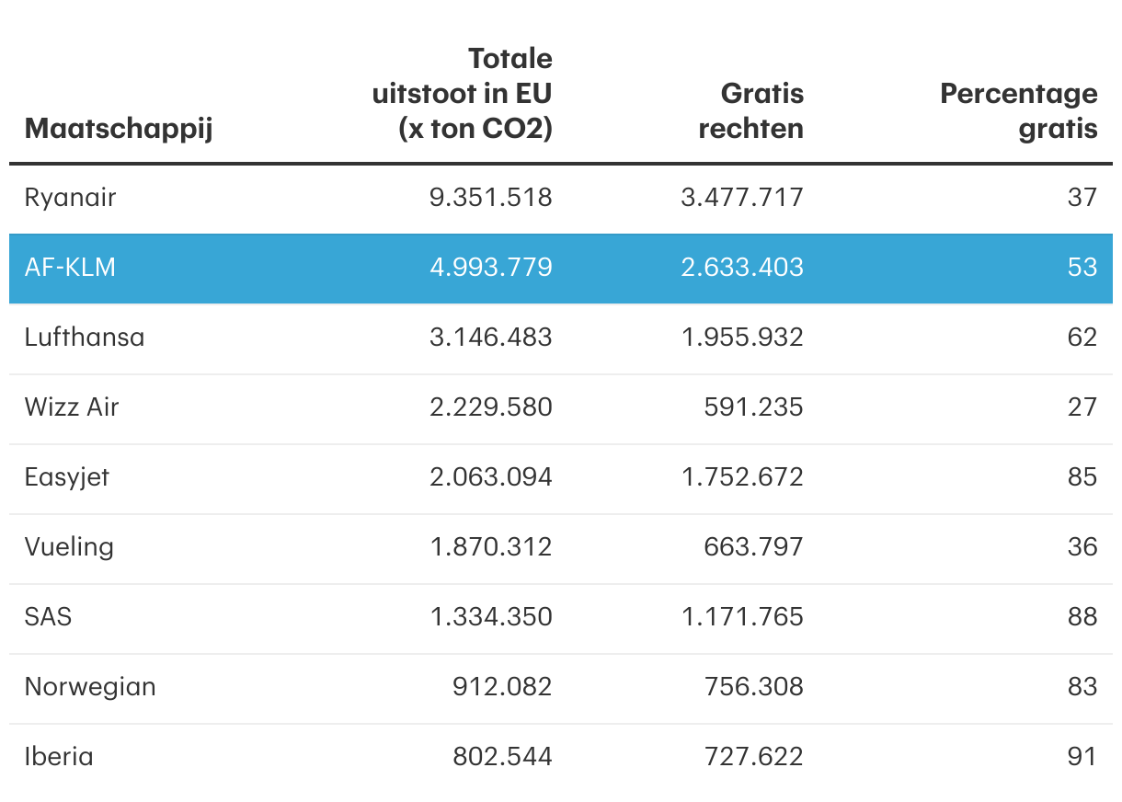Image resolution: width=1122 pixels, height=802 pixels.
Task: Click the Percentage gratis column header
Action: (1018, 110)
